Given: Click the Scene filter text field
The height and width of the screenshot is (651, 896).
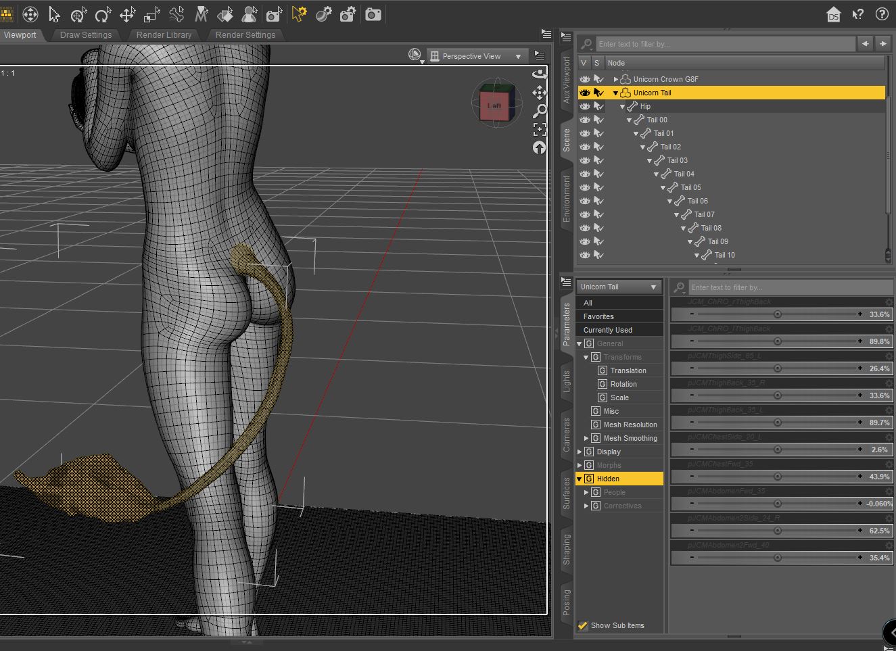Looking at the screenshot, I should tap(725, 44).
